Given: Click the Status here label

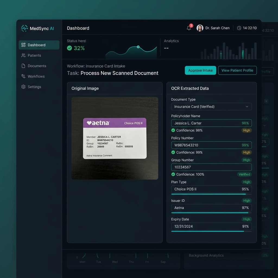Looking at the screenshot, I should 76,41.
